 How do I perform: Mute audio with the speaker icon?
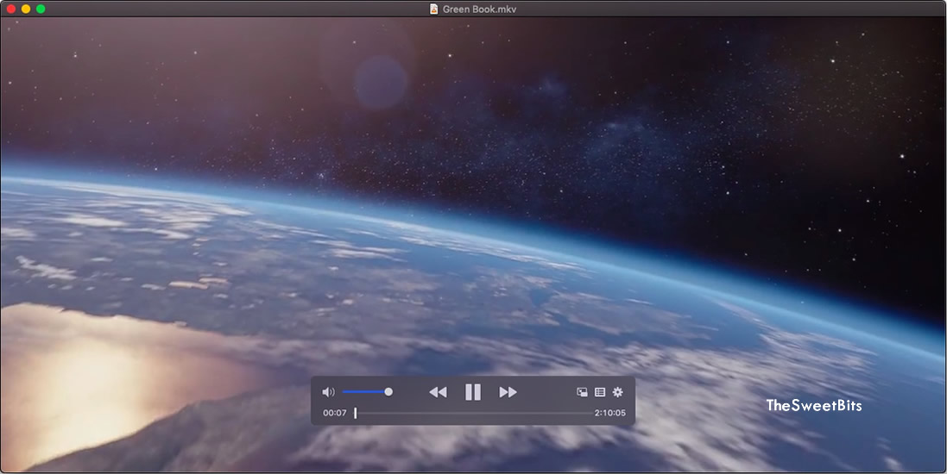328,392
